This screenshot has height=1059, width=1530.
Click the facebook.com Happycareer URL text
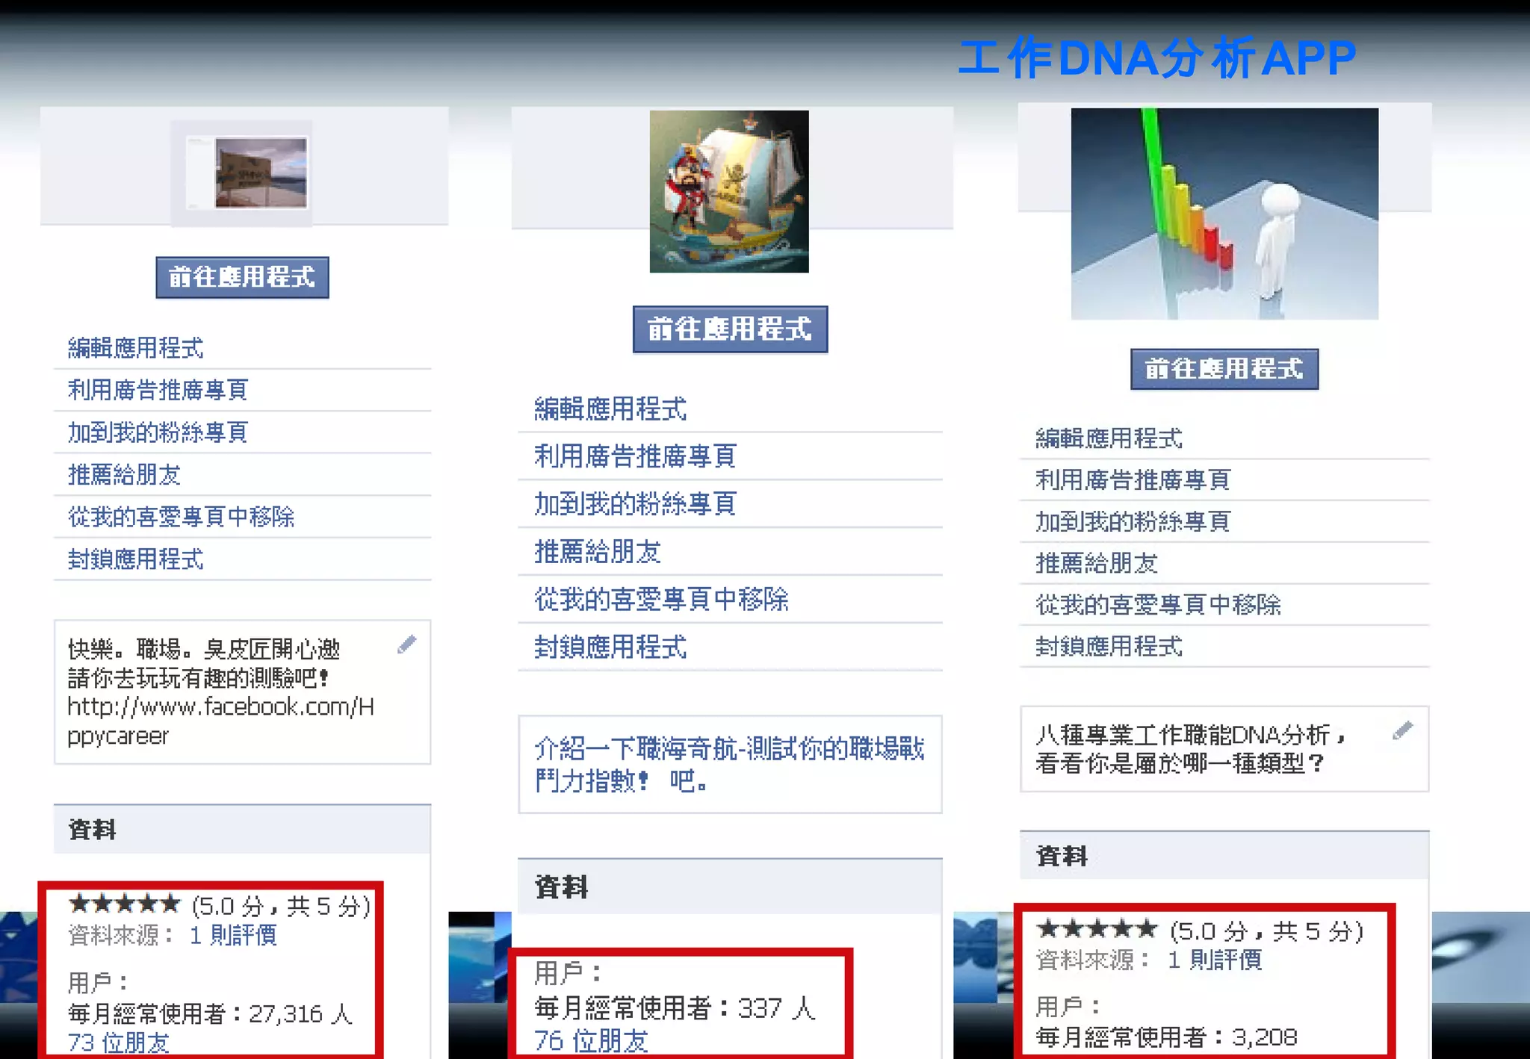click(220, 721)
